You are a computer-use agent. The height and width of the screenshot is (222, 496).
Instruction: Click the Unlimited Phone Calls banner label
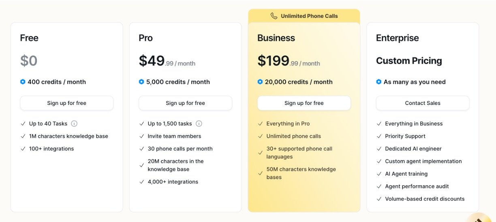(309, 16)
